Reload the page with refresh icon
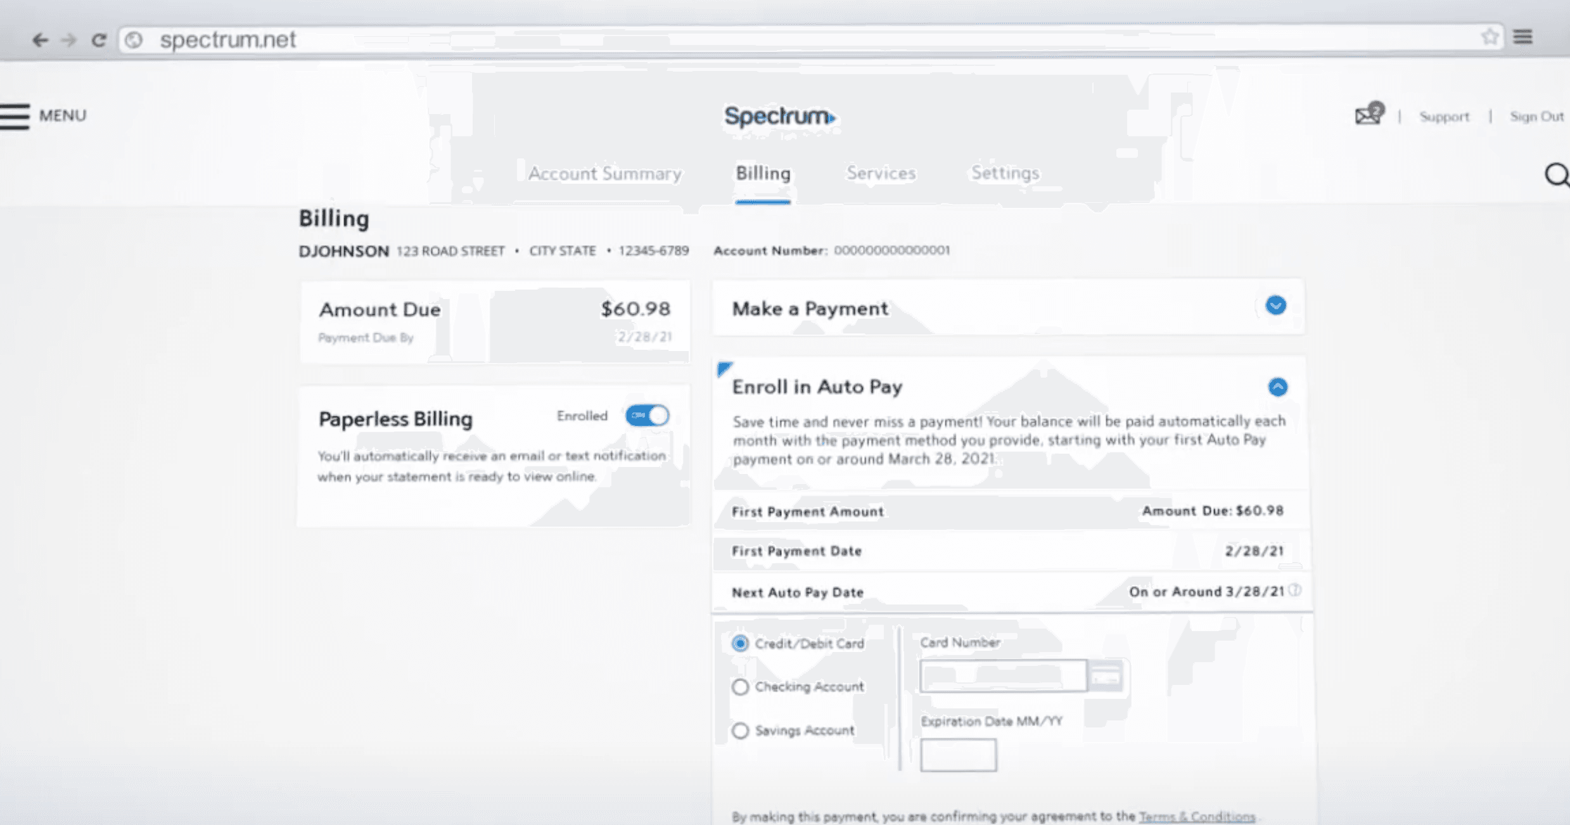This screenshot has height=825, width=1570. click(99, 41)
